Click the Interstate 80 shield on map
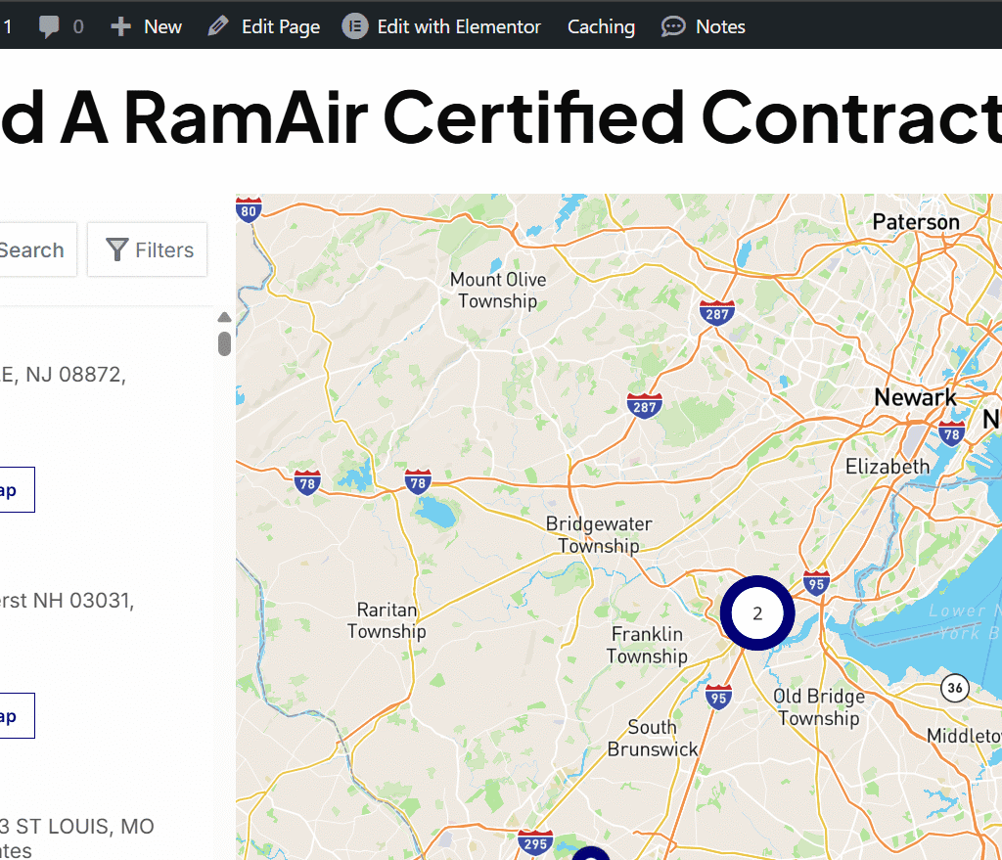 click(250, 209)
